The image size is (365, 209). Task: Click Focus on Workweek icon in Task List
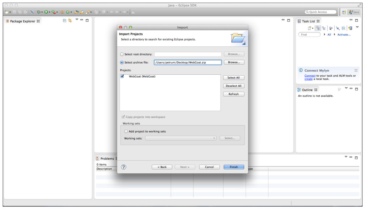[x=331, y=28]
